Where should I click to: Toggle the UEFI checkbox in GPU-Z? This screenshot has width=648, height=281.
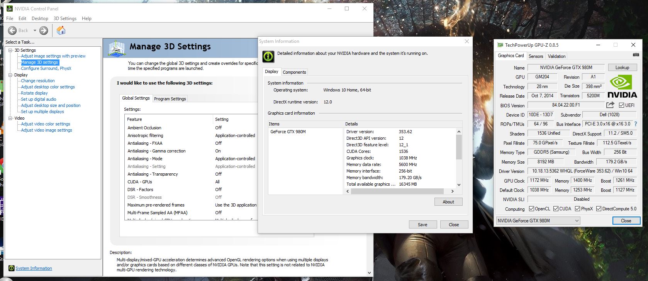[x=621, y=105]
